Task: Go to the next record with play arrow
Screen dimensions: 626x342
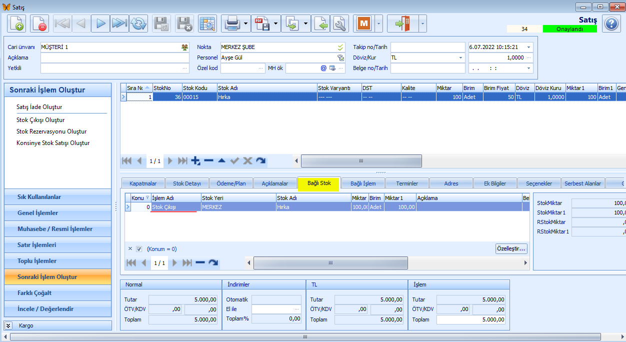Action: pyautogui.click(x=100, y=23)
